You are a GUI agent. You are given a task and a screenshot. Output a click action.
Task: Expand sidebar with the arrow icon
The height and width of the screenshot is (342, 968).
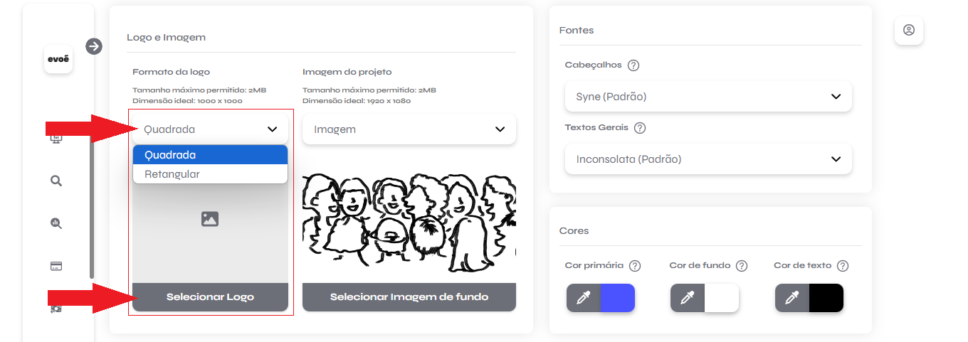click(x=94, y=46)
